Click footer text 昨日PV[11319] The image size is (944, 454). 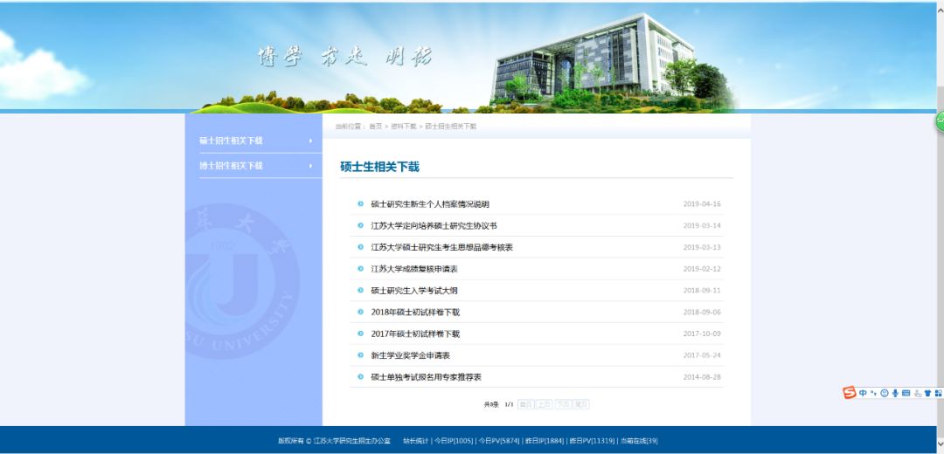(x=592, y=441)
